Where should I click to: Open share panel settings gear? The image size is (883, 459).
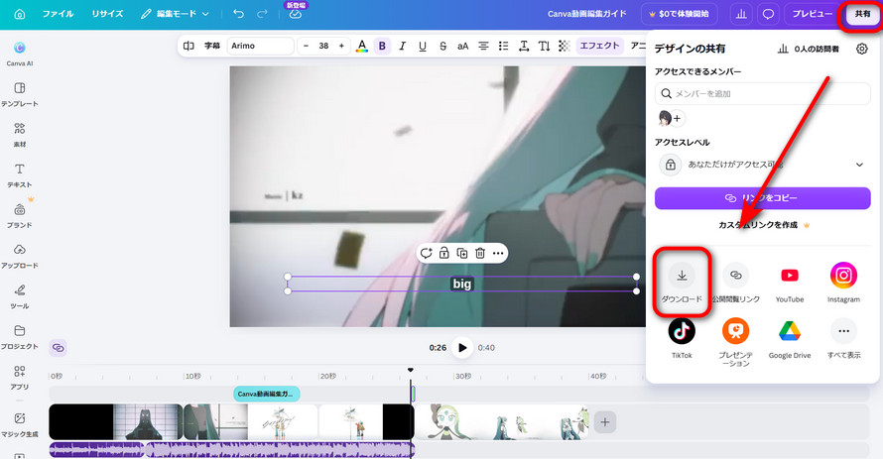pyautogui.click(x=861, y=49)
